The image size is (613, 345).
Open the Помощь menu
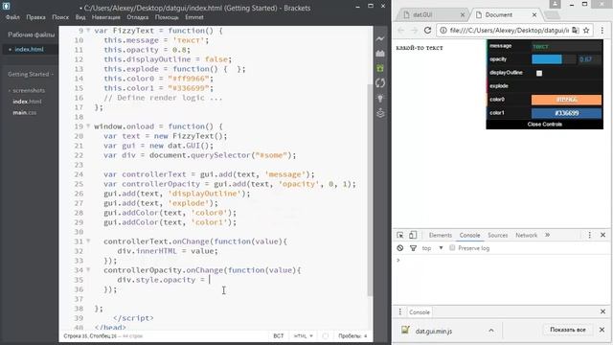pyautogui.click(x=167, y=17)
